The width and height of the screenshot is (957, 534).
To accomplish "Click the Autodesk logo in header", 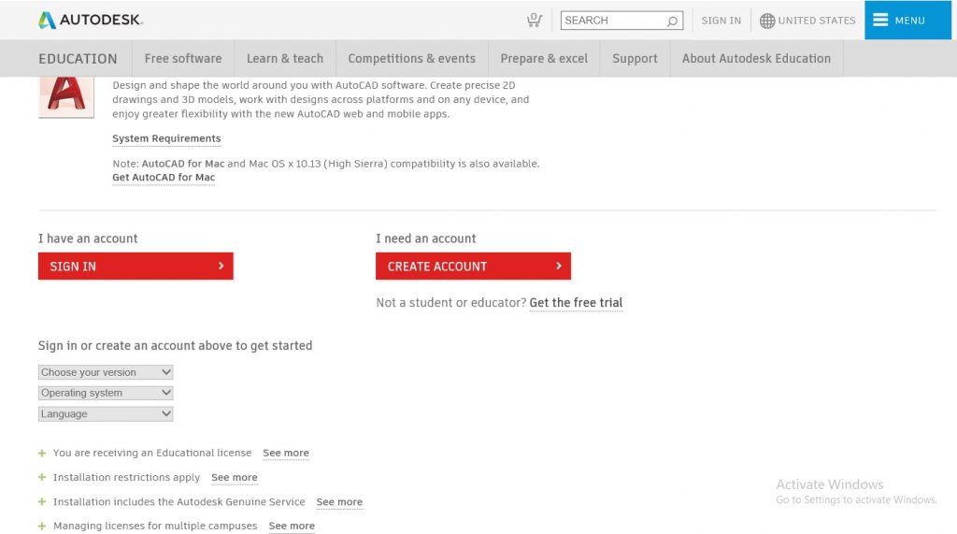I will point(90,20).
